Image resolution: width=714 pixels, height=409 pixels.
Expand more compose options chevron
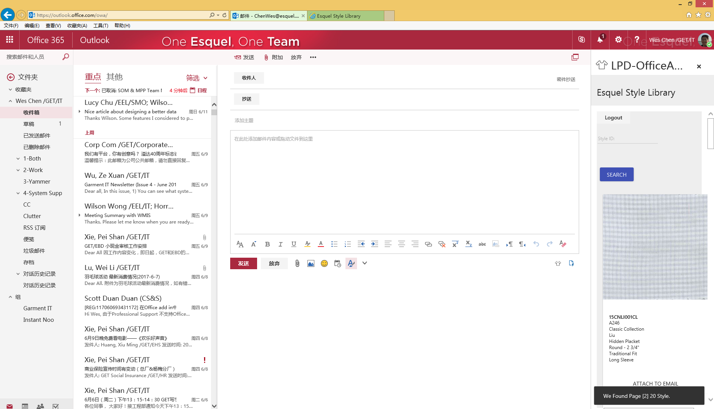[x=365, y=263]
